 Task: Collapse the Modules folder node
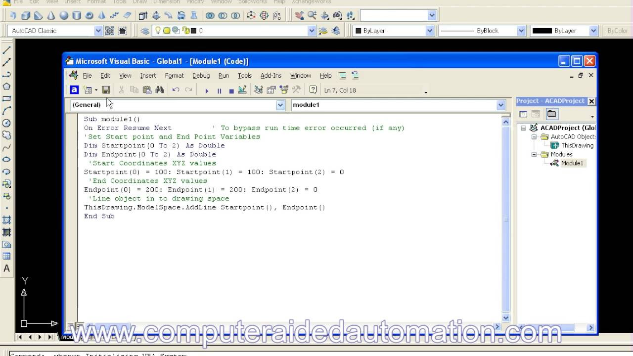tap(534, 155)
